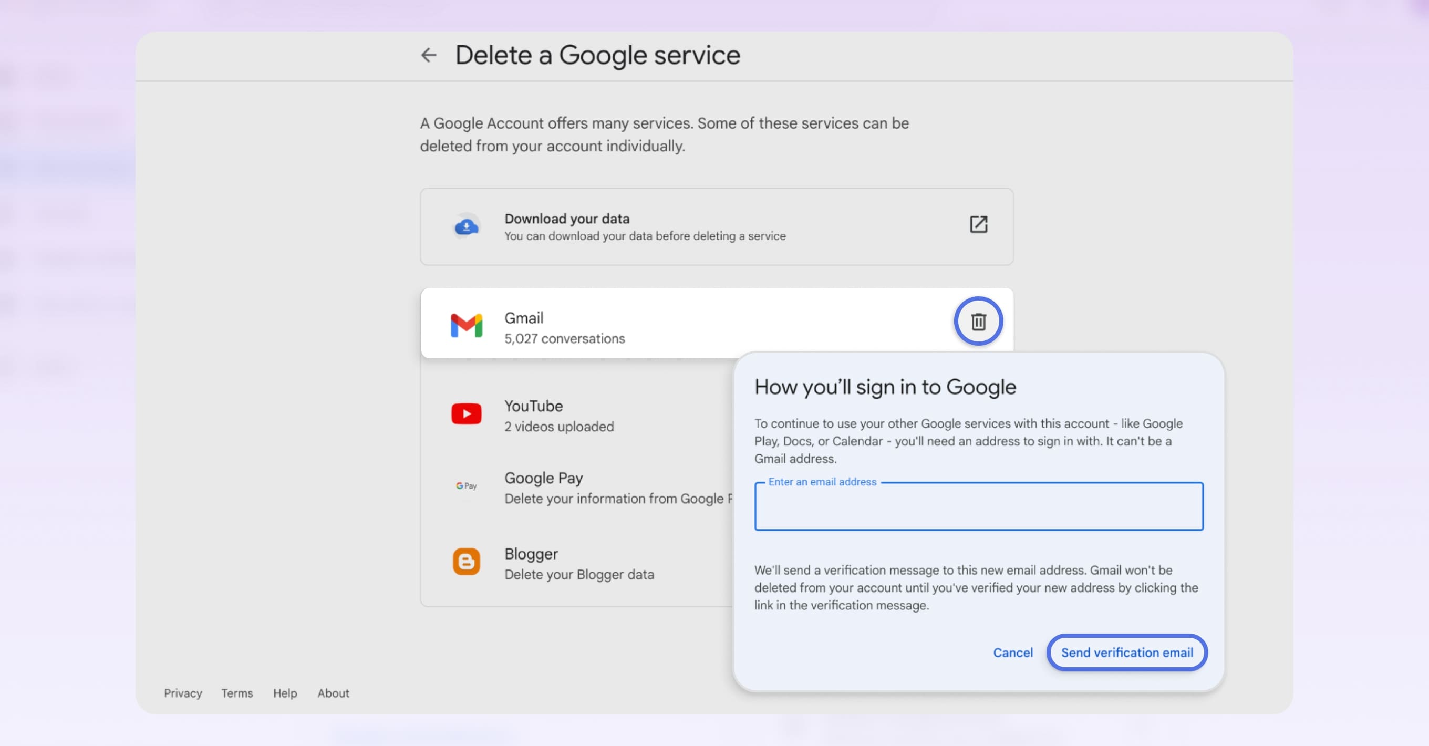Select the Download your data row

coord(666,226)
